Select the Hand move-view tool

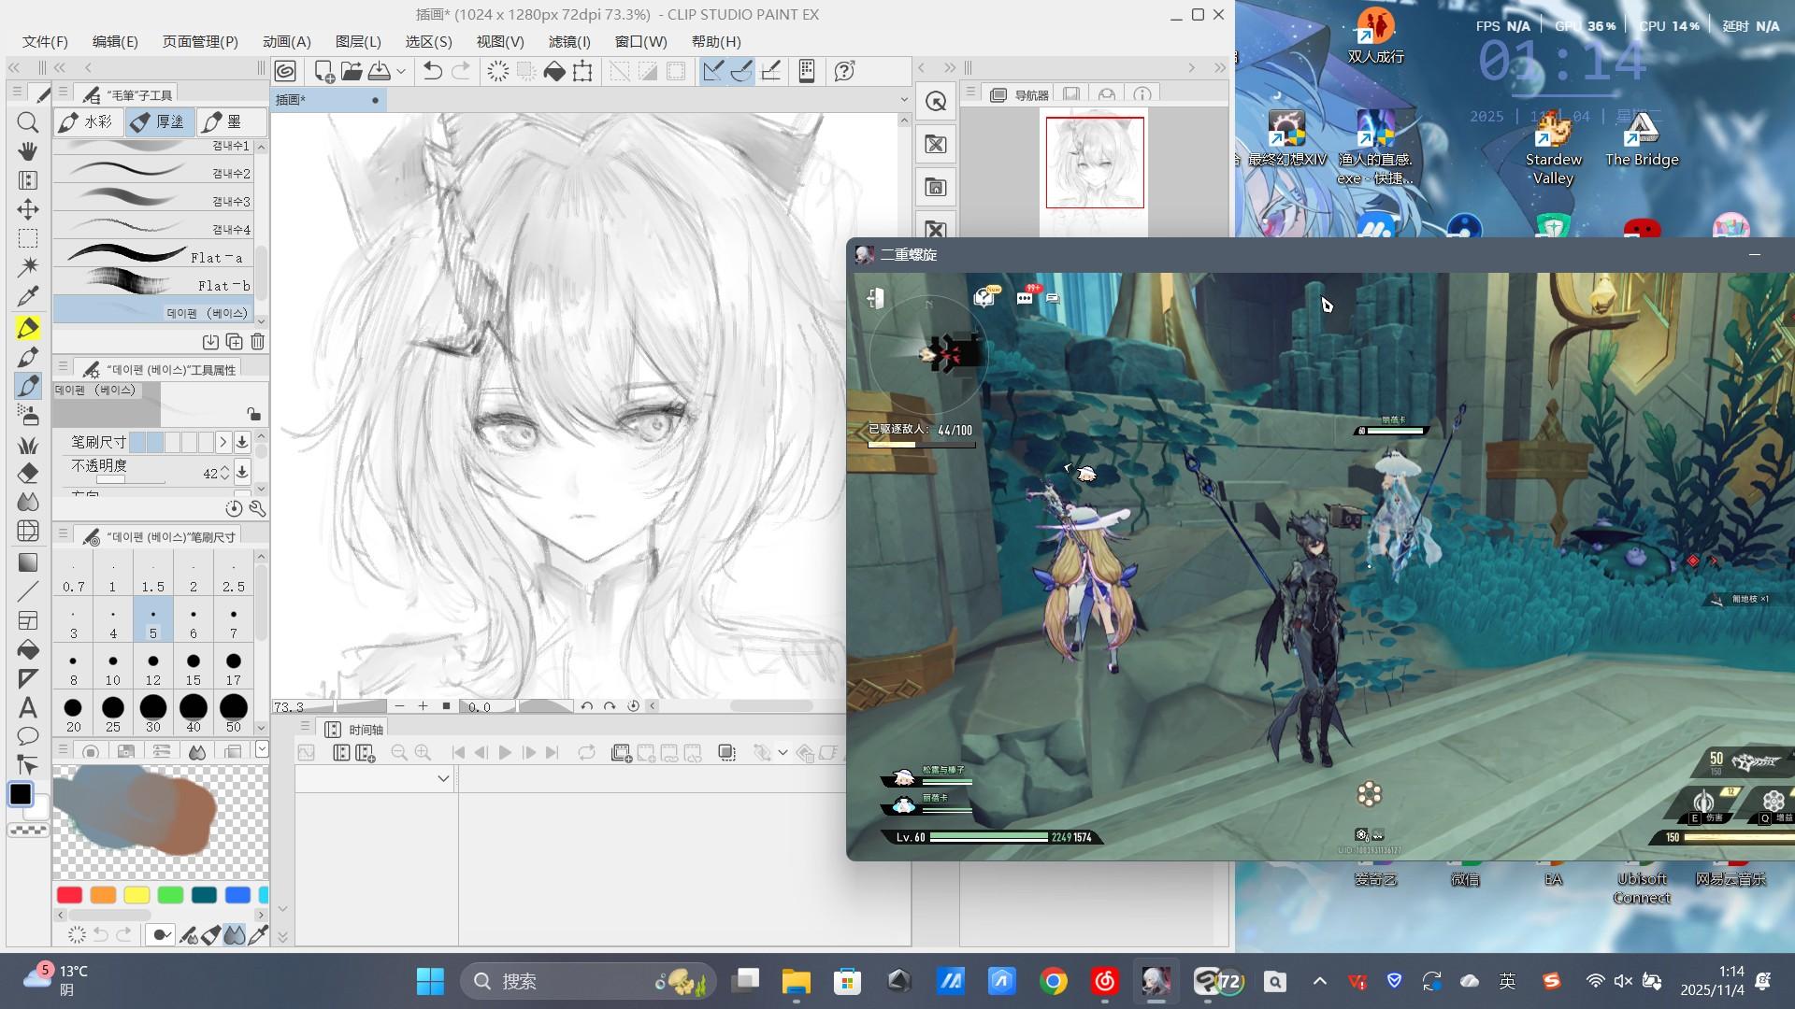point(28,151)
